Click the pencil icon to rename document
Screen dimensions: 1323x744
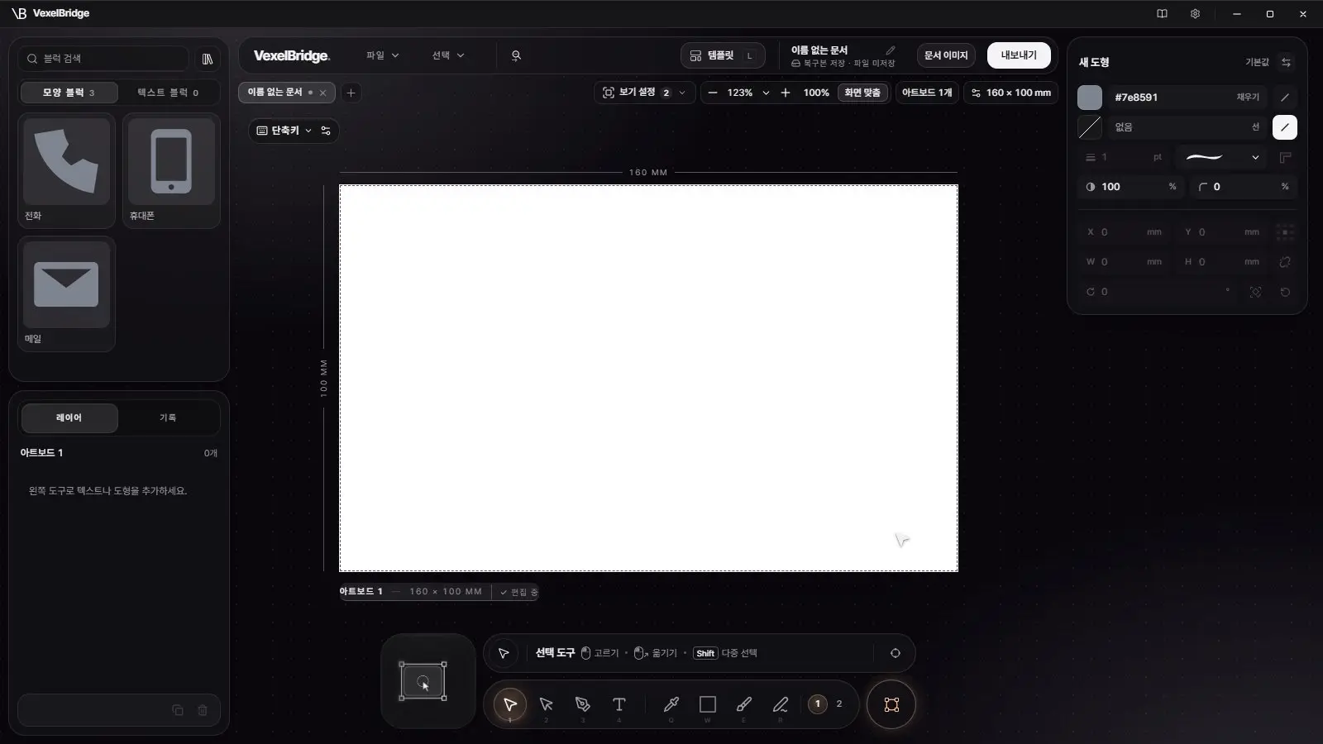click(891, 50)
